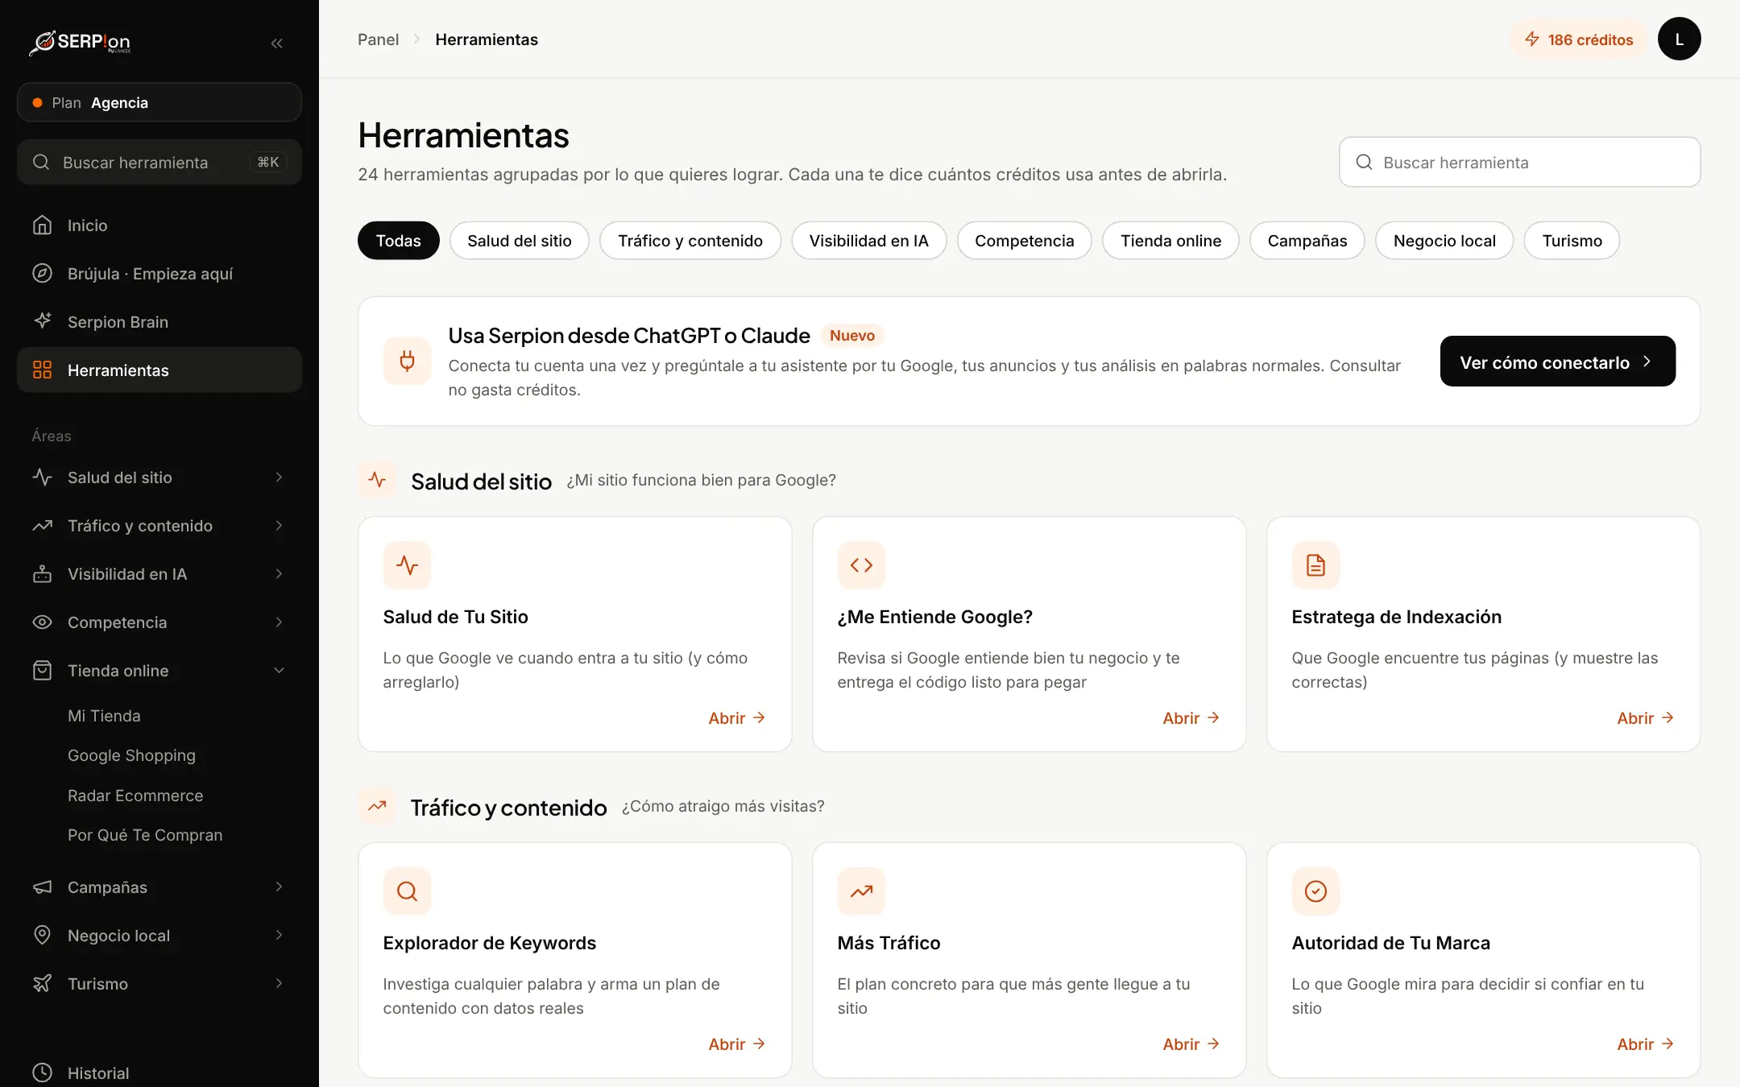Open Estratega de Indexación via Abrir
Screen dimensions: 1740x1087
(x=1645, y=718)
